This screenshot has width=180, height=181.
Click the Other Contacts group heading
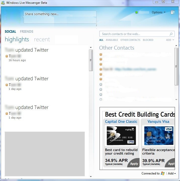(x=117, y=48)
